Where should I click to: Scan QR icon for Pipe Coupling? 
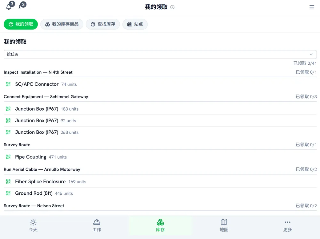pyautogui.click(x=8, y=157)
